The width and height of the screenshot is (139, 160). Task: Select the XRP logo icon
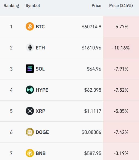[x=30, y=111]
